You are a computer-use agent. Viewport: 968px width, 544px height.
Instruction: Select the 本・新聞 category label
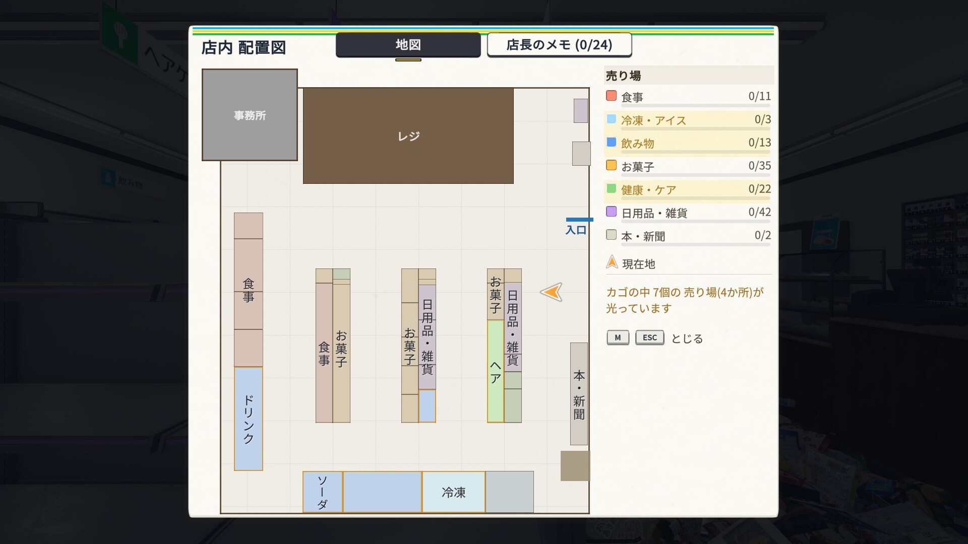643,236
